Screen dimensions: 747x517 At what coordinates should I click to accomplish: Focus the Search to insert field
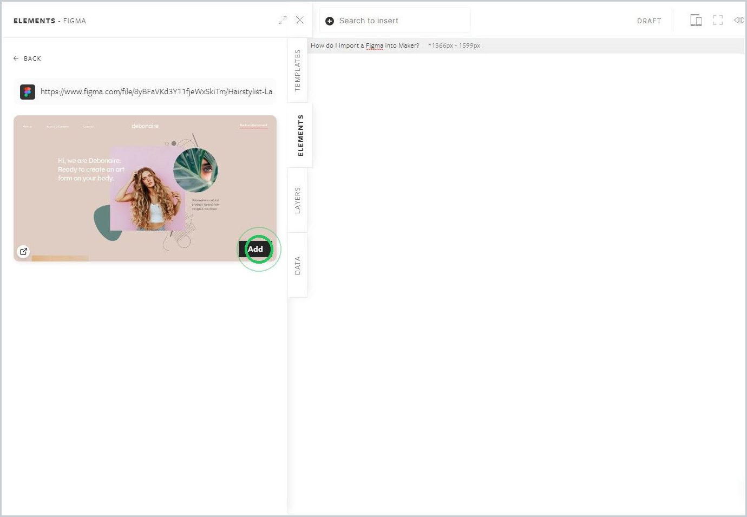coord(395,21)
